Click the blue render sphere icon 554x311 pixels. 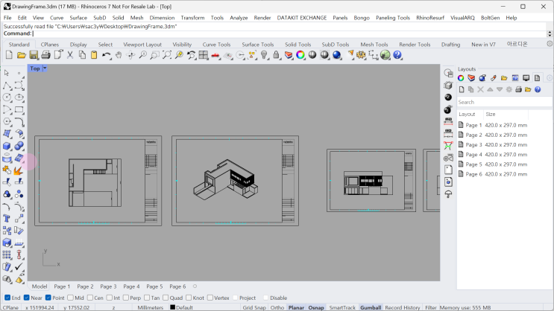pos(337,55)
